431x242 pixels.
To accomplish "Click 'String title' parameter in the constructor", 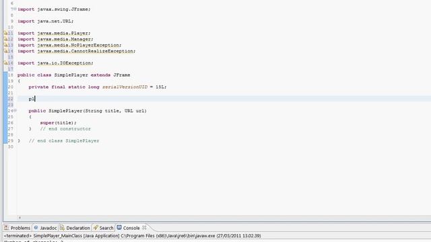I will point(102,111).
